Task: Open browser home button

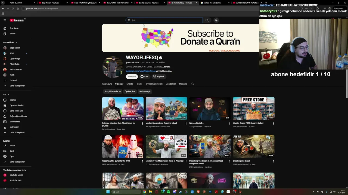Action: point(18,8)
